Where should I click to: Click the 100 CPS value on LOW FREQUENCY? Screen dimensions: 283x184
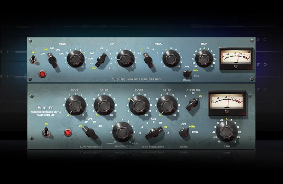pos(100,126)
